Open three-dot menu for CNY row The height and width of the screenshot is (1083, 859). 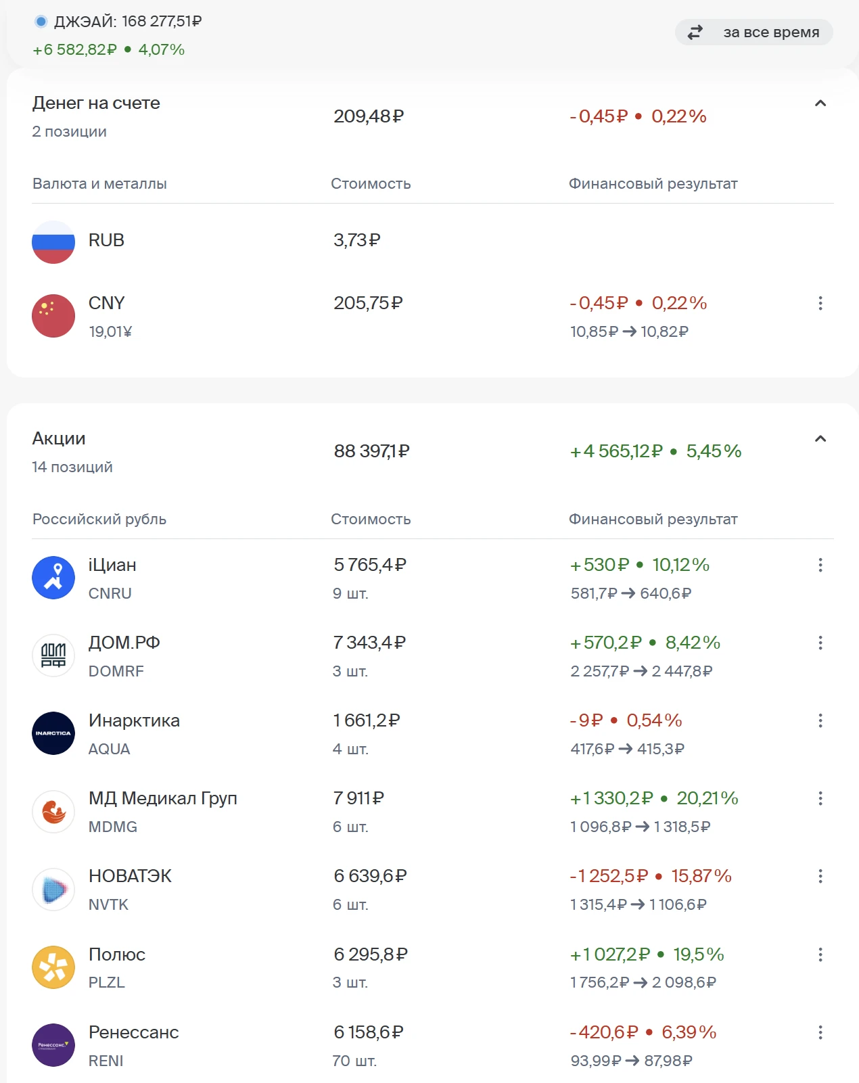820,303
